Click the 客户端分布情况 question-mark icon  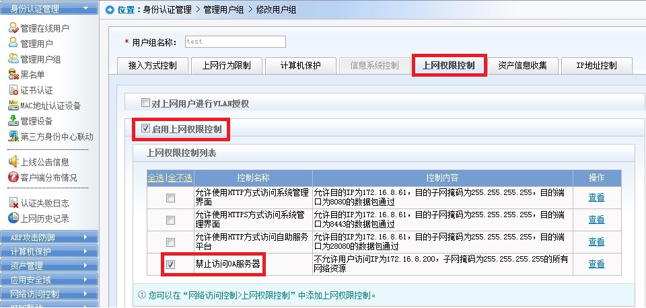[13, 178]
